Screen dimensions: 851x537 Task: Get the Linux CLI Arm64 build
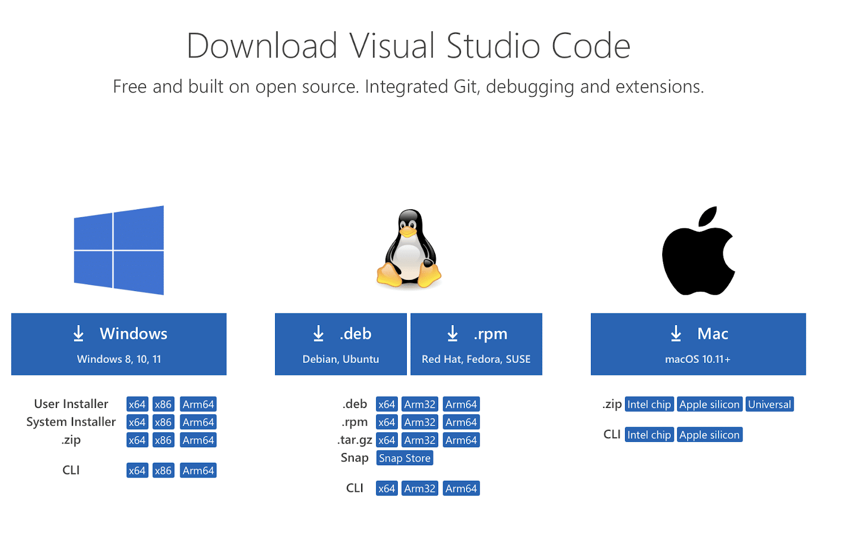pos(461,489)
